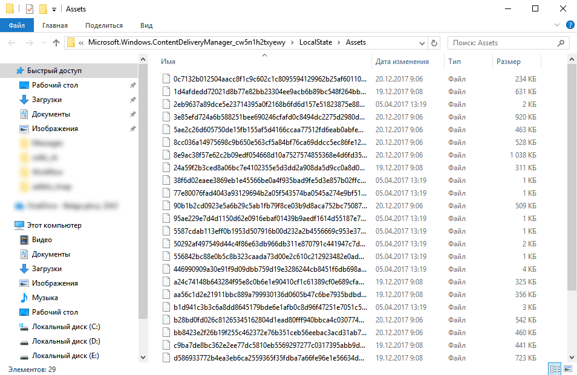577x375 pixels.
Task: Switch to details view layout
Action: [x=554, y=368]
